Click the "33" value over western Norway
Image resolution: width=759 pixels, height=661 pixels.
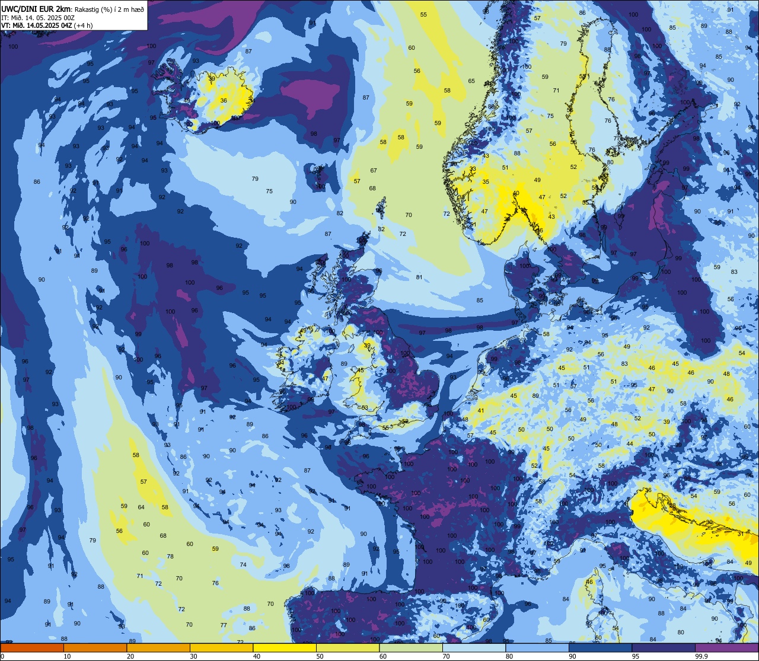click(473, 169)
